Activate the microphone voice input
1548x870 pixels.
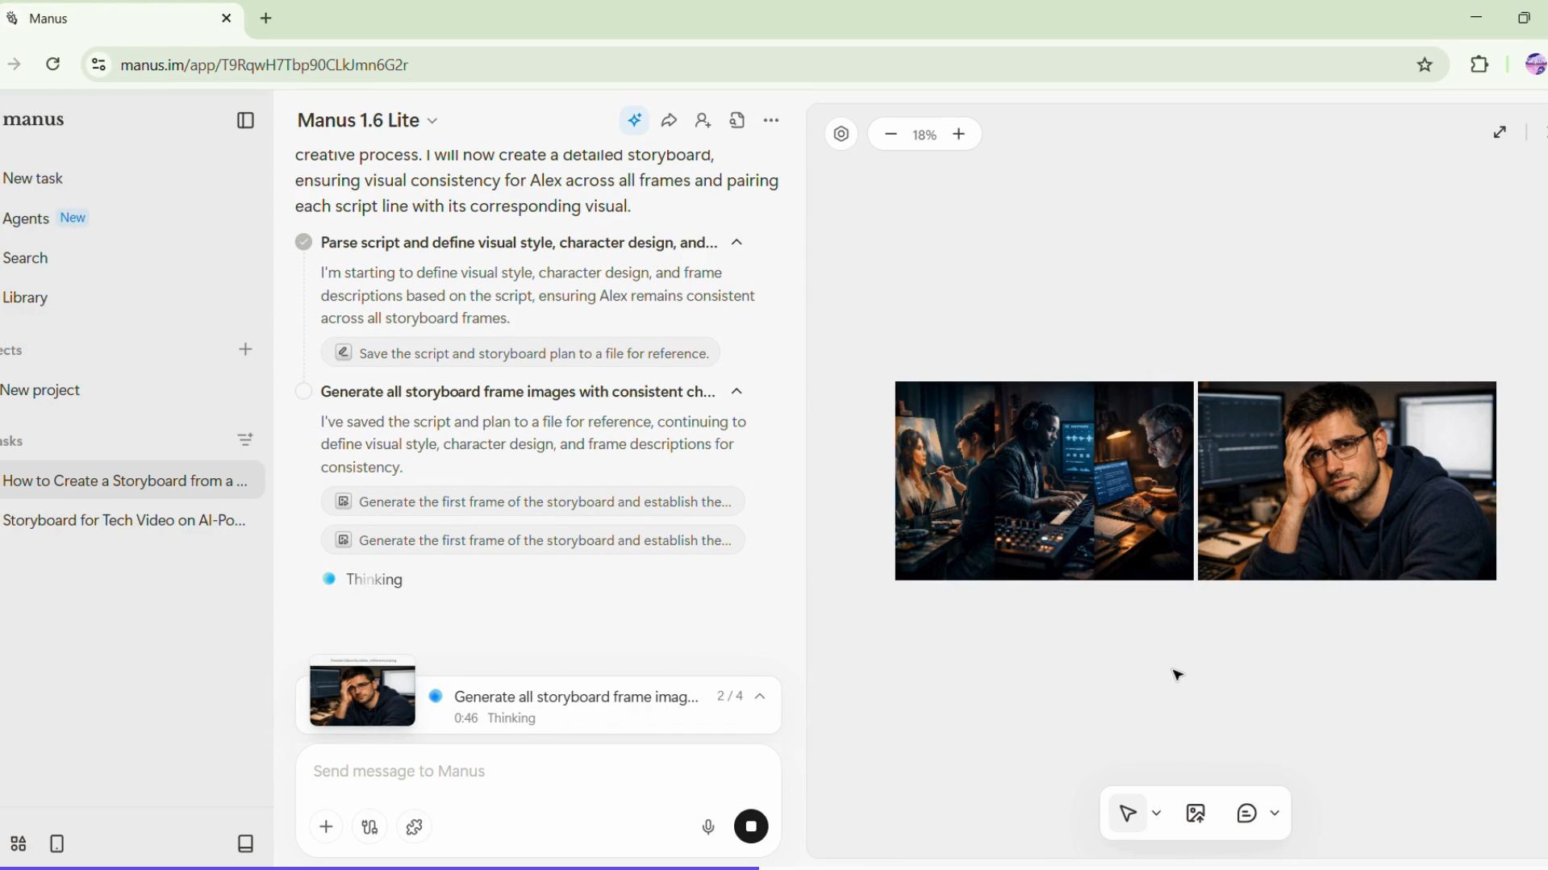(x=708, y=826)
